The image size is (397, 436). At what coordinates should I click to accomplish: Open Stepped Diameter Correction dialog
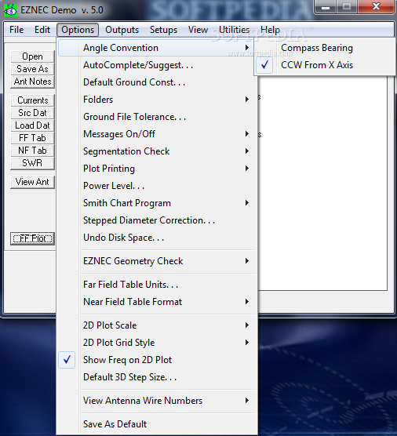coord(157,220)
